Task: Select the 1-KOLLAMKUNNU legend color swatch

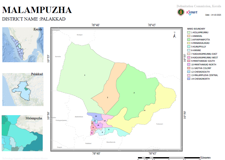Action: click(189, 32)
